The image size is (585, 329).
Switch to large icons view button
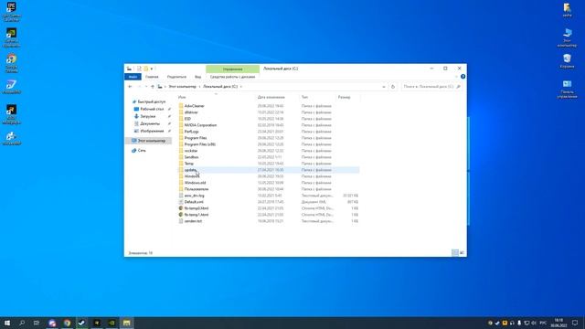coord(462,253)
